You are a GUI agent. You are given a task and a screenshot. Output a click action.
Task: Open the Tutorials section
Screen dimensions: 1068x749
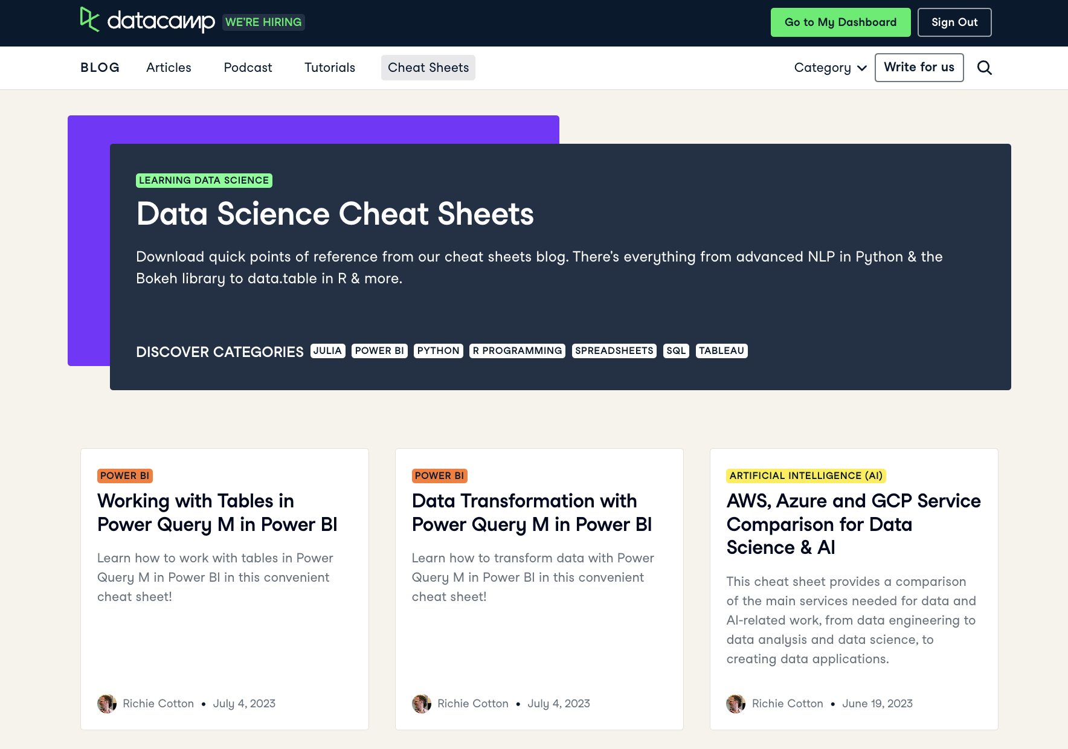coord(330,68)
